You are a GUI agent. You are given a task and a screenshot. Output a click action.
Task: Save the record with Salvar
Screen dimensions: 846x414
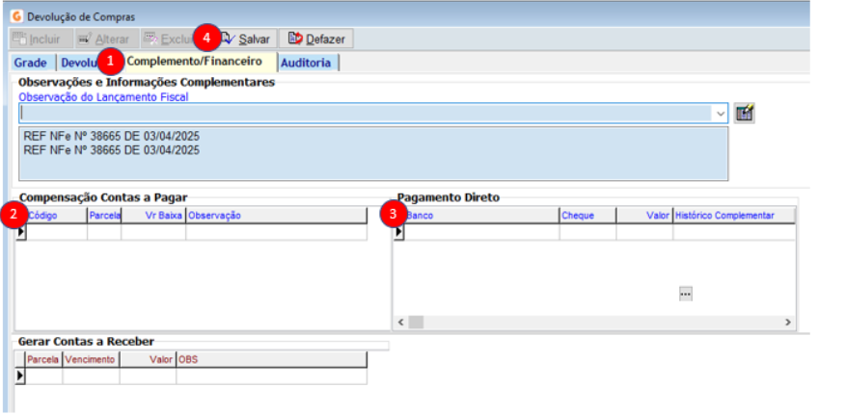[x=247, y=39]
